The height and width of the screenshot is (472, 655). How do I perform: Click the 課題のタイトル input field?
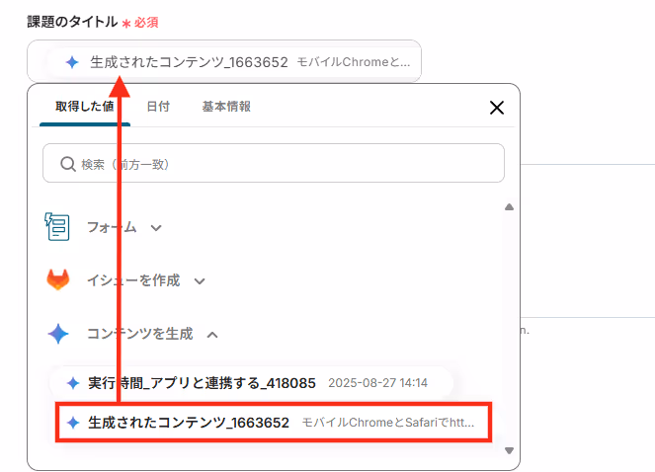tap(224, 61)
